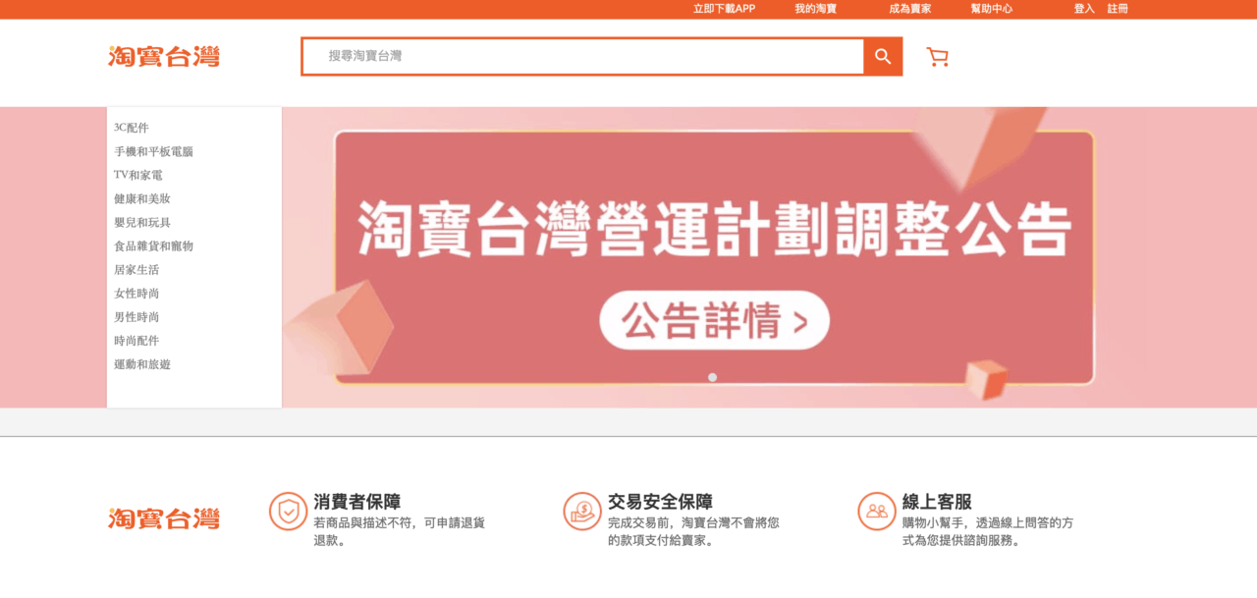Click the top 淘寶台灣 logo
Viewport: 1257px width, 598px height.
[164, 57]
